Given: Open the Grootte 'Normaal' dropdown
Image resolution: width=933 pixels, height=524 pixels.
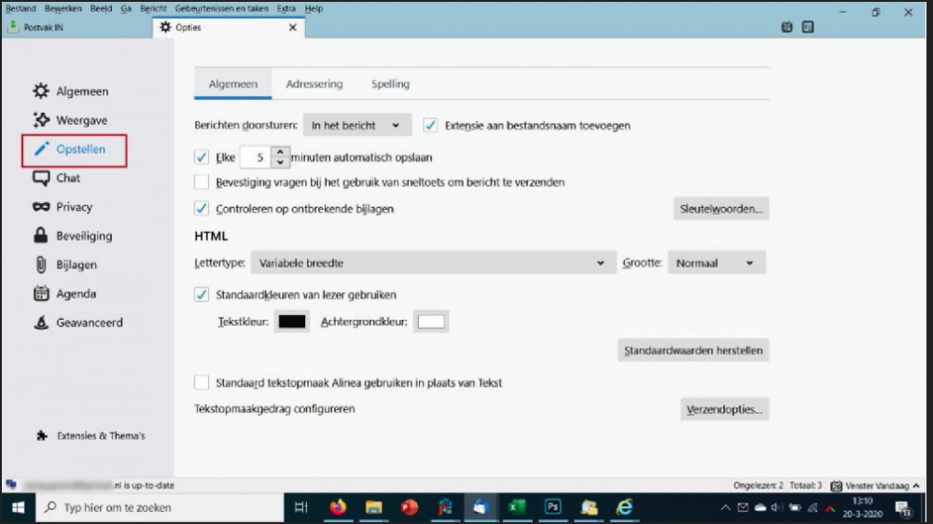Looking at the screenshot, I should (716, 264).
